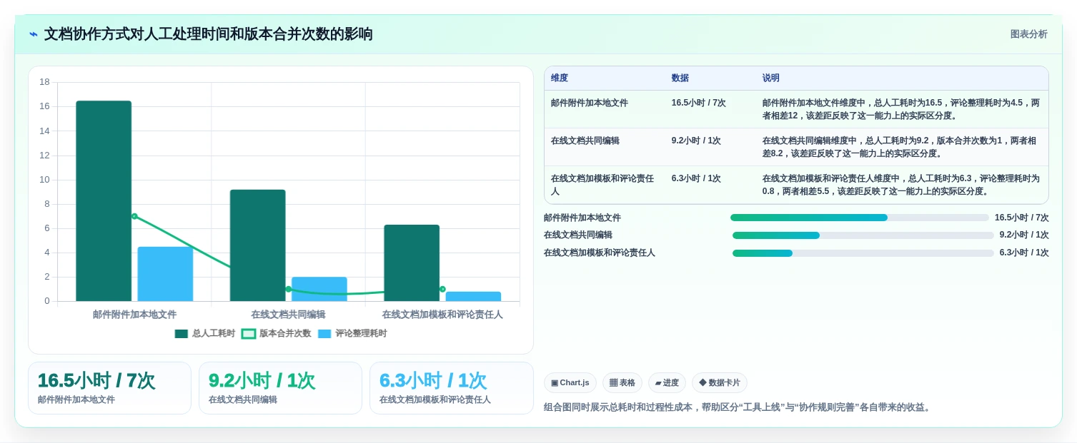Click the 表格 tag chip
Viewport: 1077px width, 443px height.
tap(622, 382)
